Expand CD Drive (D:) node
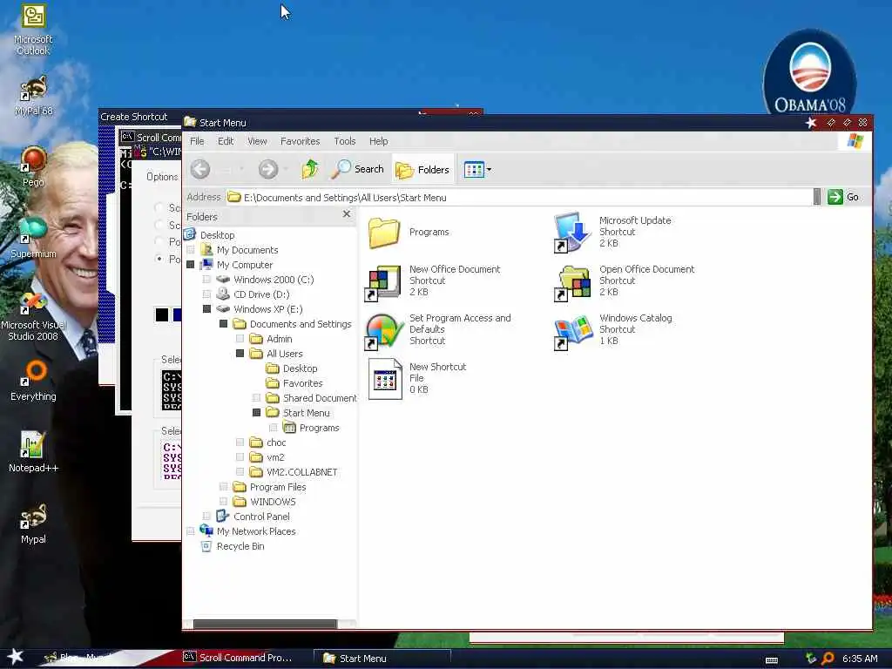The image size is (892, 669). click(x=207, y=294)
